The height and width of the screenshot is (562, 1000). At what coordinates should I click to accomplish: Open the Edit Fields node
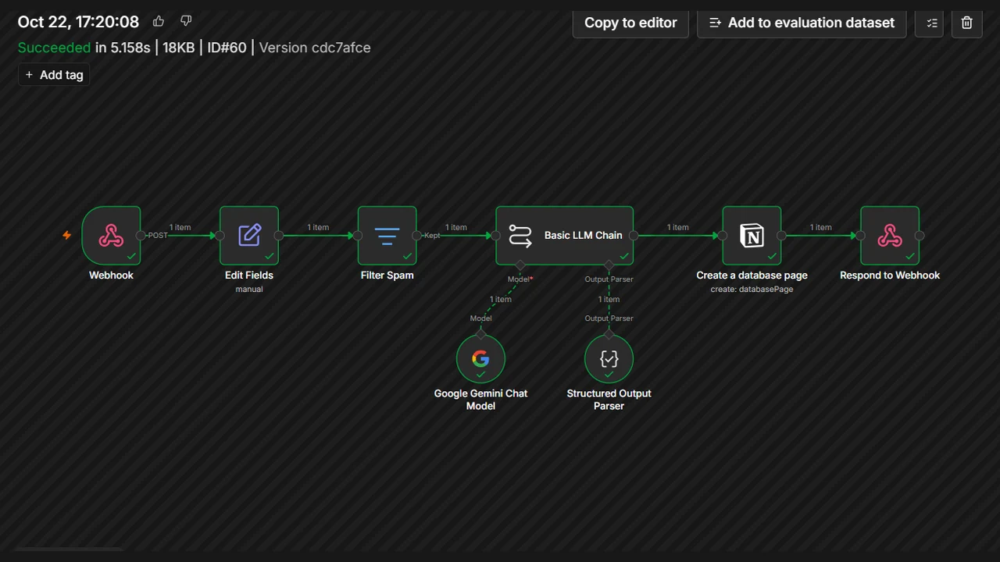coord(249,235)
